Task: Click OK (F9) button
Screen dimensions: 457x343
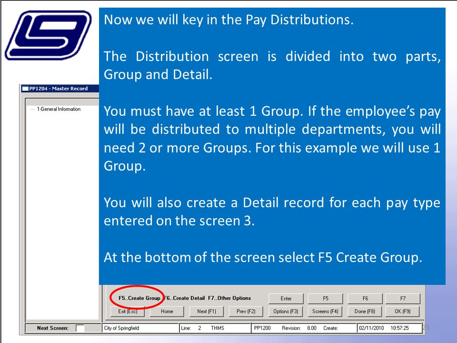Action: click(403, 311)
